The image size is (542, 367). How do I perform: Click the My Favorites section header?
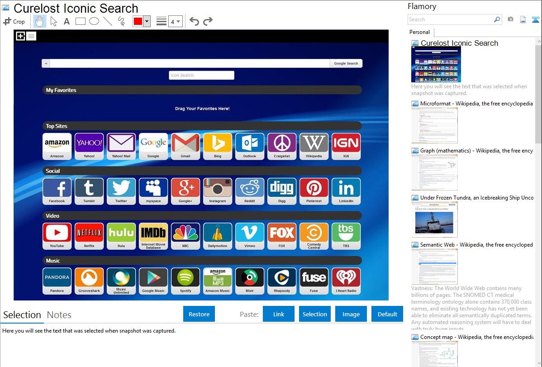tap(202, 90)
